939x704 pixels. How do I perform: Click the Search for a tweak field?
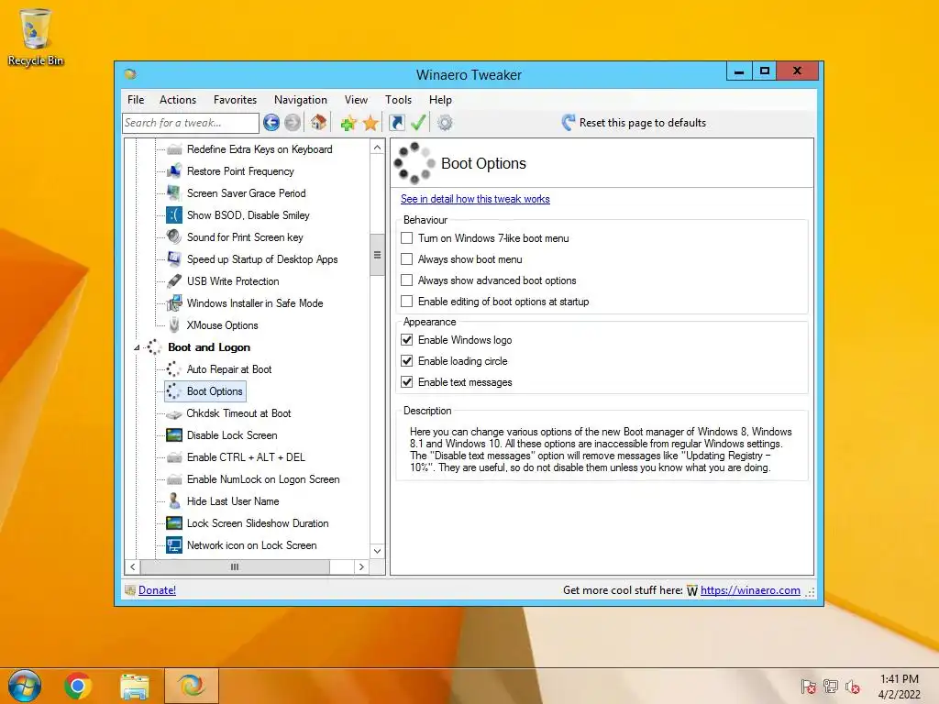pos(191,123)
